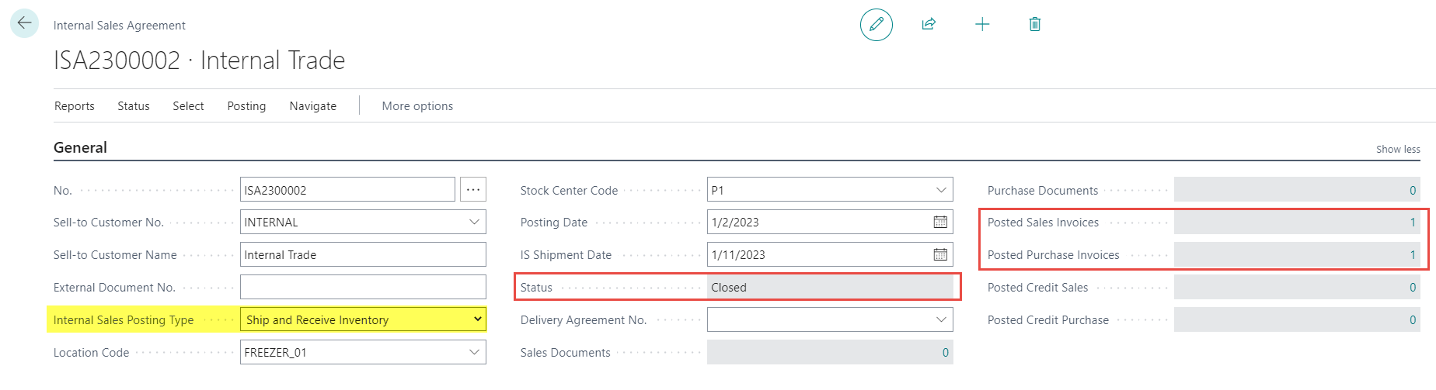Click the trash delete icon
This screenshot has height=390, width=1436.
coord(1034,25)
